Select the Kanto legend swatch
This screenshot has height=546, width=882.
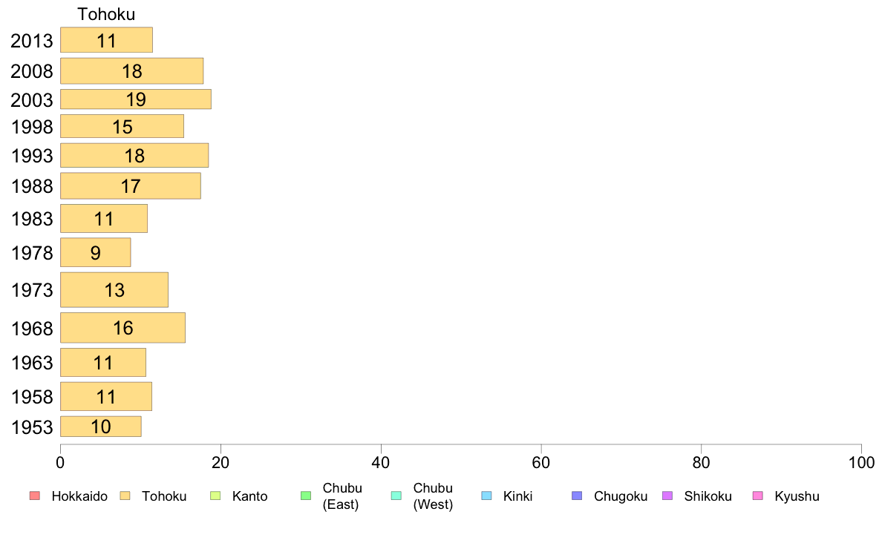pos(215,496)
